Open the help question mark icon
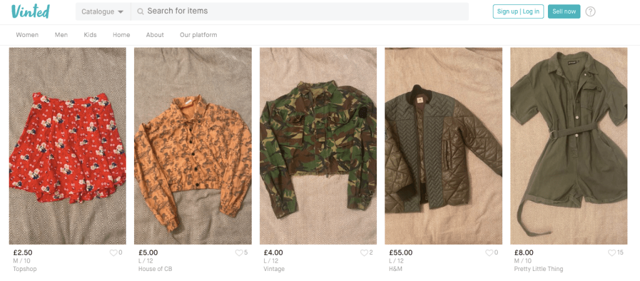 590,11
